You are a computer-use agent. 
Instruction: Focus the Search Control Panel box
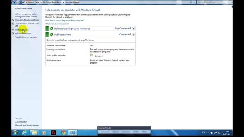coord(214,2)
